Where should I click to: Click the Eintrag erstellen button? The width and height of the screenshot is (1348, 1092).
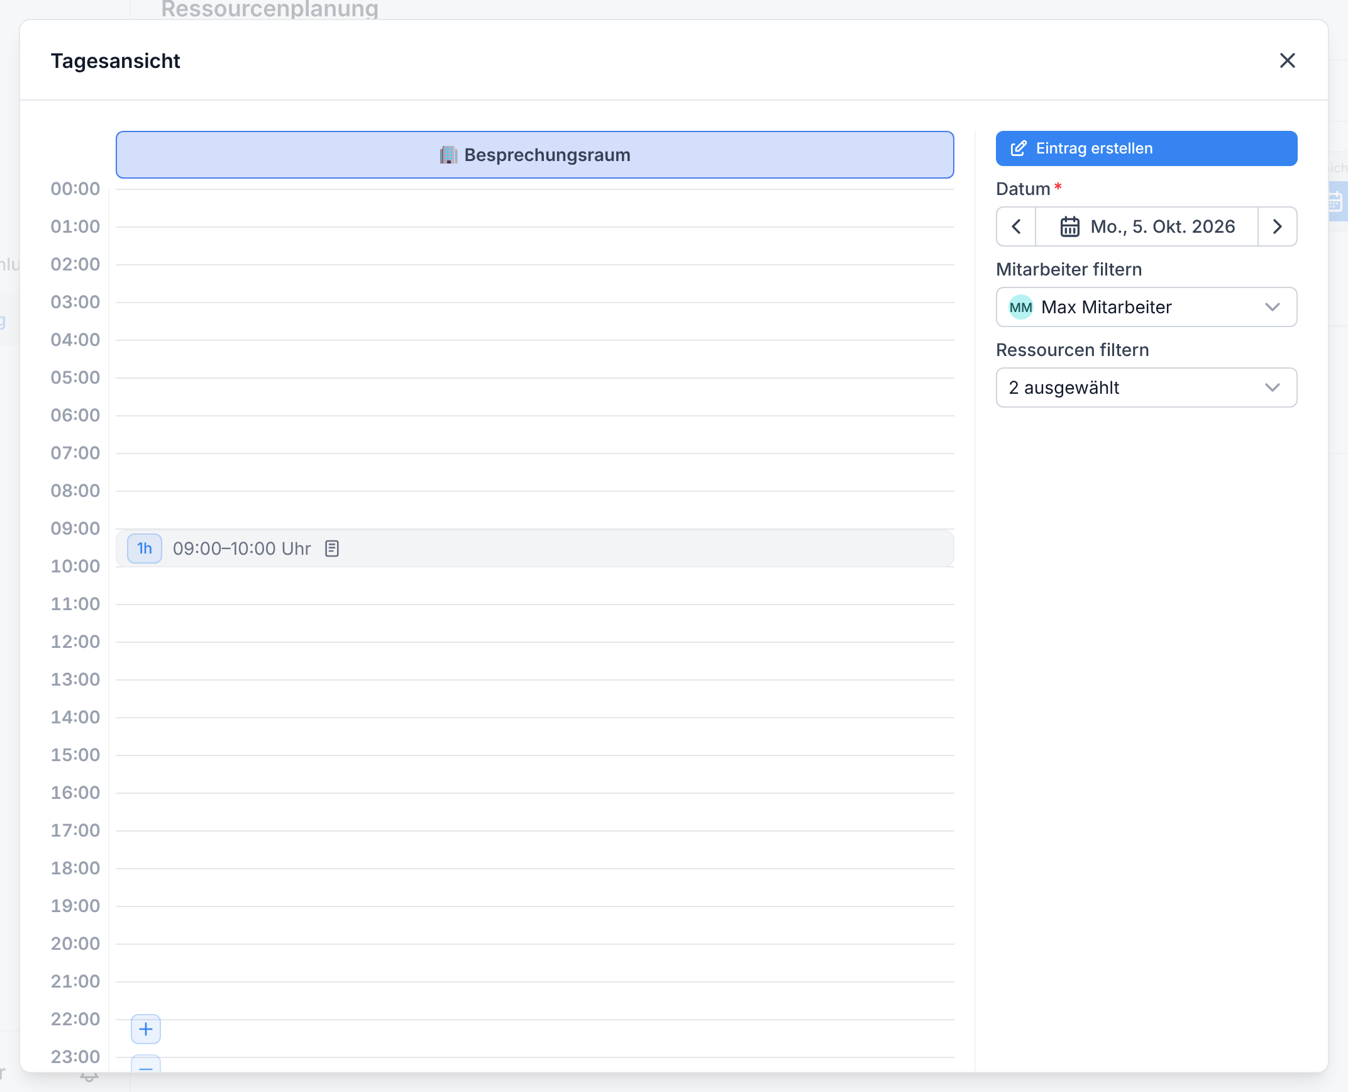(1146, 148)
